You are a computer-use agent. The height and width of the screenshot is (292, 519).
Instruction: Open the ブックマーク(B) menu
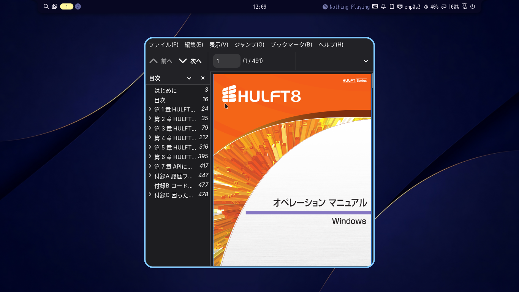click(291, 44)
